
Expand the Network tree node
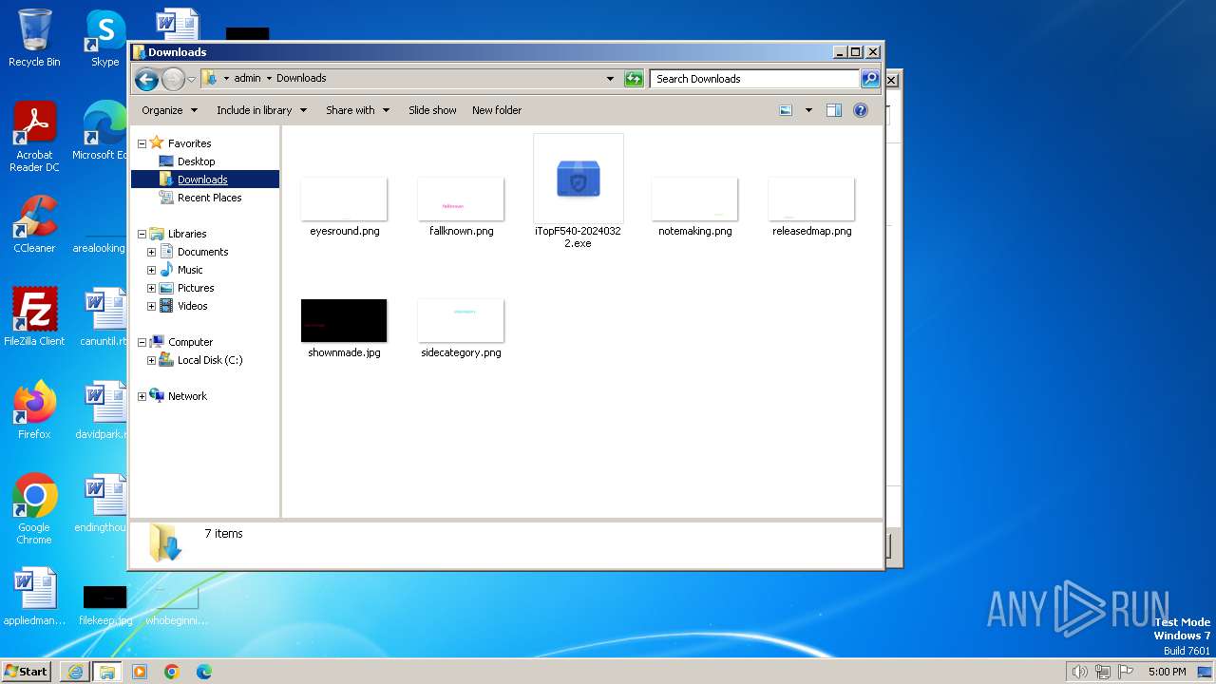coord(142,396)
